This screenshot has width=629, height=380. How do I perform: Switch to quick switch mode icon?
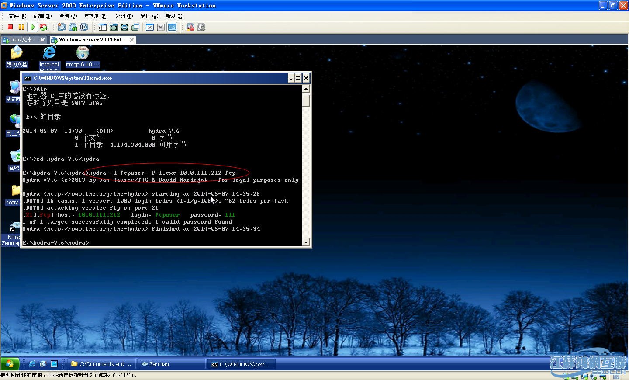[114, 27]
